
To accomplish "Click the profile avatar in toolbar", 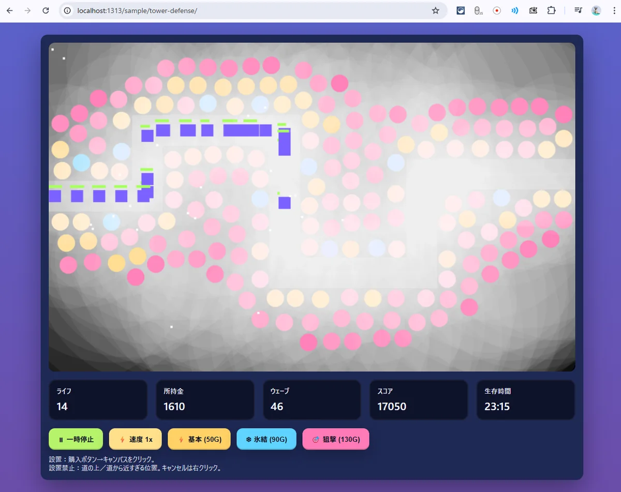I will [x=596, y=10].
